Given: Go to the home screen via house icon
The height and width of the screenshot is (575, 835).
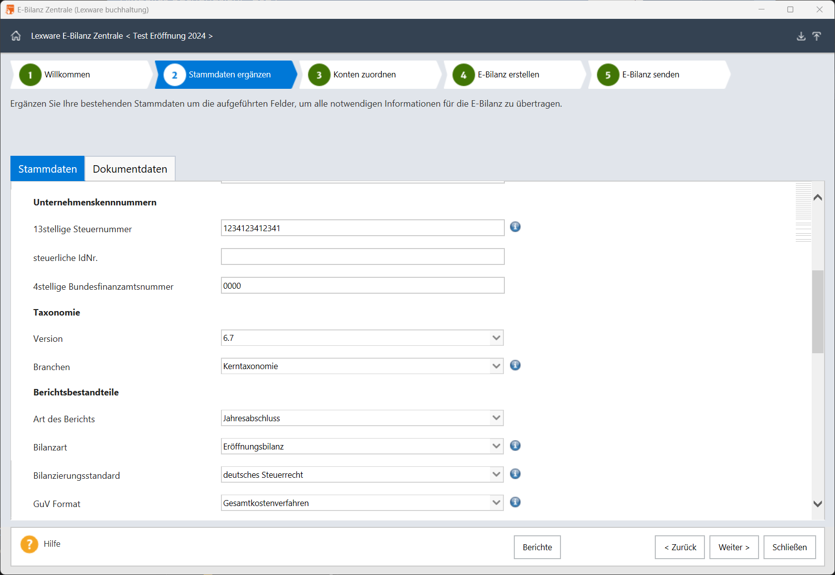Looking at the screenshot, I should [16, 36].
